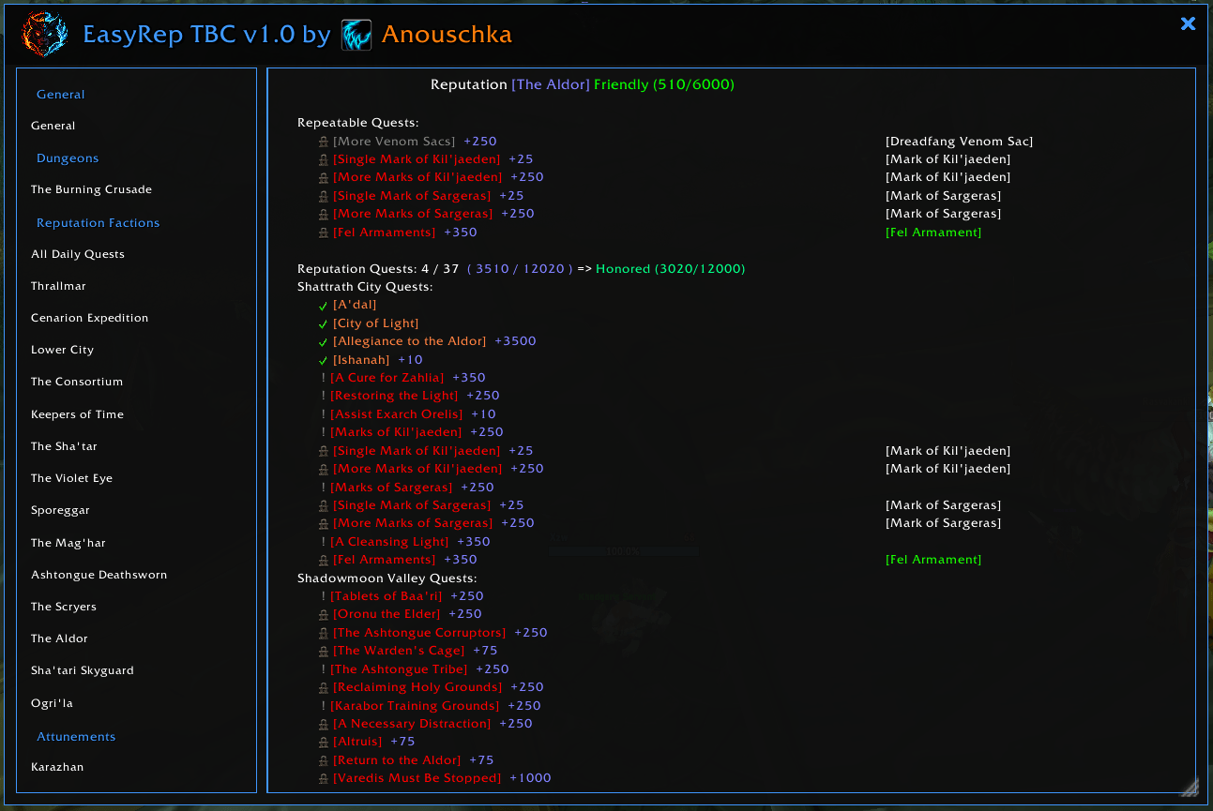Click the quest icon beside A Necessary Distraction

point(324,724)
